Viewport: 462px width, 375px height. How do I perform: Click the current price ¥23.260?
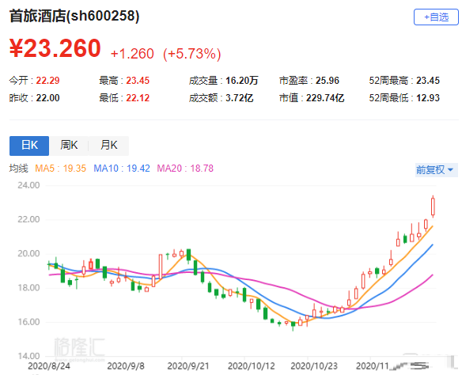click(x=55, y=48)
